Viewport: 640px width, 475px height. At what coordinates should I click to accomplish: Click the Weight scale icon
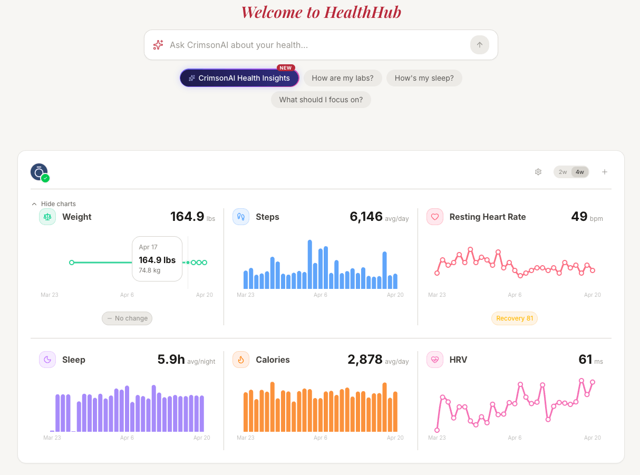pos(47,217)
